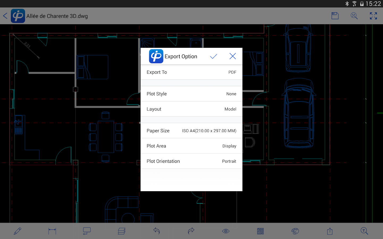Viewport: 383px width, 239px height.
Task: Close the Export Option dialog
Action: pyautogui.click(x=232, y=56)
